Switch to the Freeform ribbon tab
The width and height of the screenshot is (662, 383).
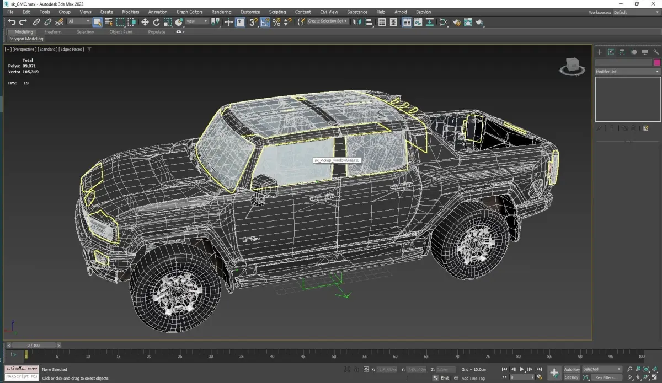(x=53, y=32)
